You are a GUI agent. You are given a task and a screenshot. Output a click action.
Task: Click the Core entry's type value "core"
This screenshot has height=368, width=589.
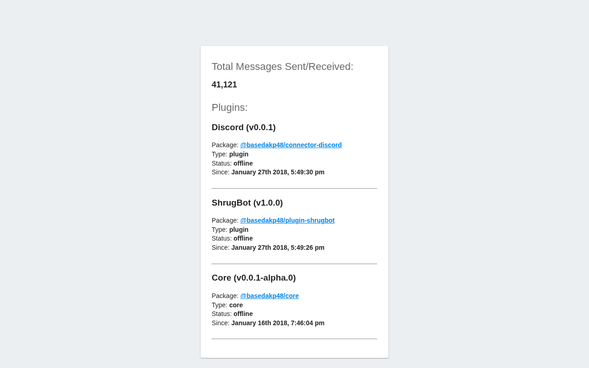[x=236, y=305]
